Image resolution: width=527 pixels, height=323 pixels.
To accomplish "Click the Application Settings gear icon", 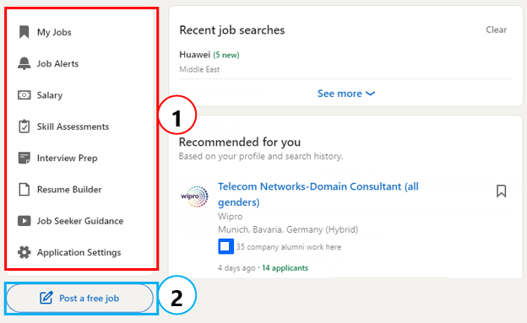I will point(24,252).
